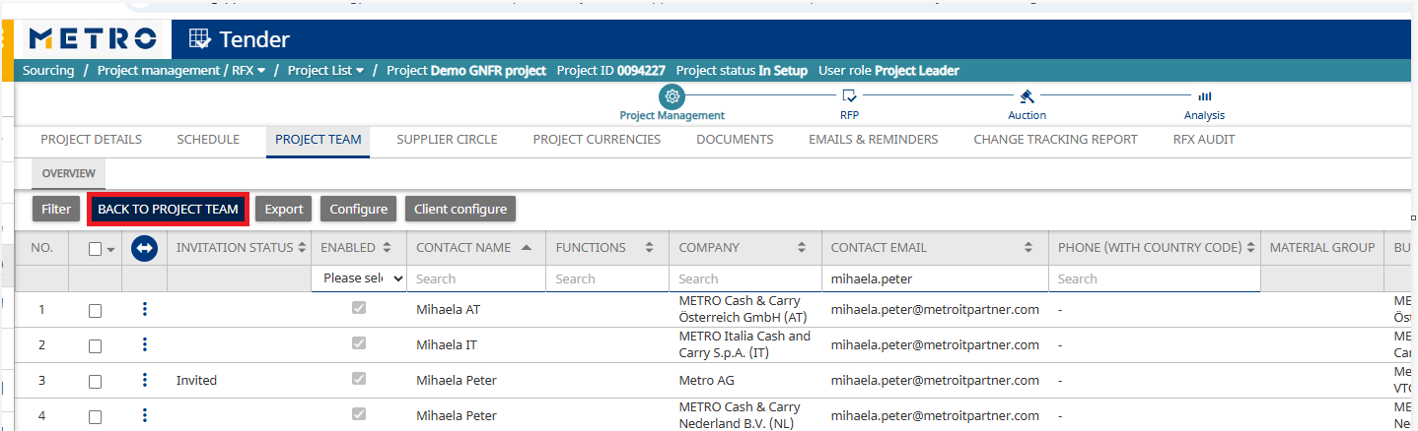Sort by Company column arrows
This screenshot has height=431, width=1418.
point(802,248)
